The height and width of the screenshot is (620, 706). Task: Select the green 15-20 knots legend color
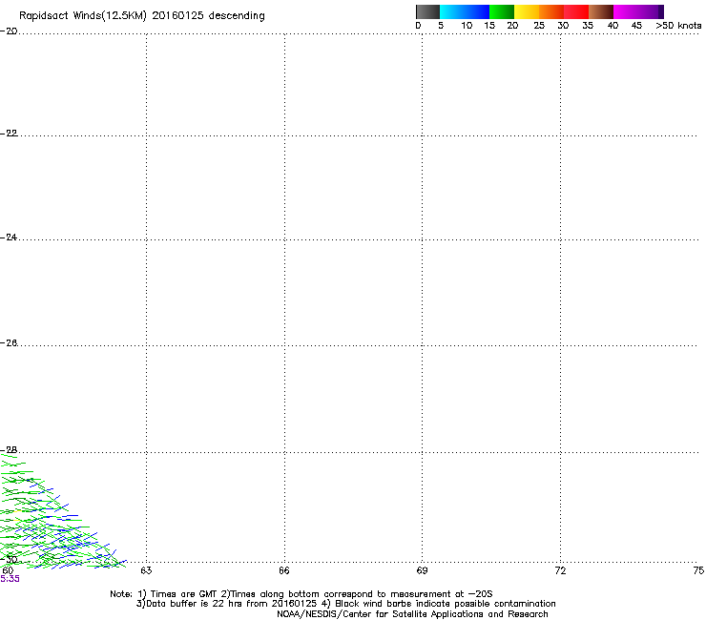coord(502,11)
